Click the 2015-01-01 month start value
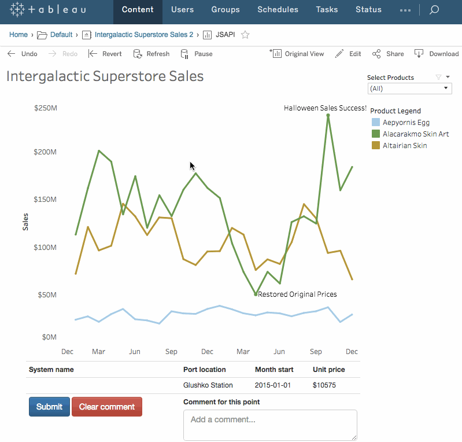The width and height of the screenshot is (462, 442). point(272,385)
